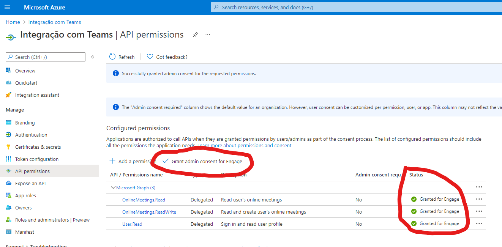Pin the API permissions blade

pyautogui.click(x=195, y=35)
